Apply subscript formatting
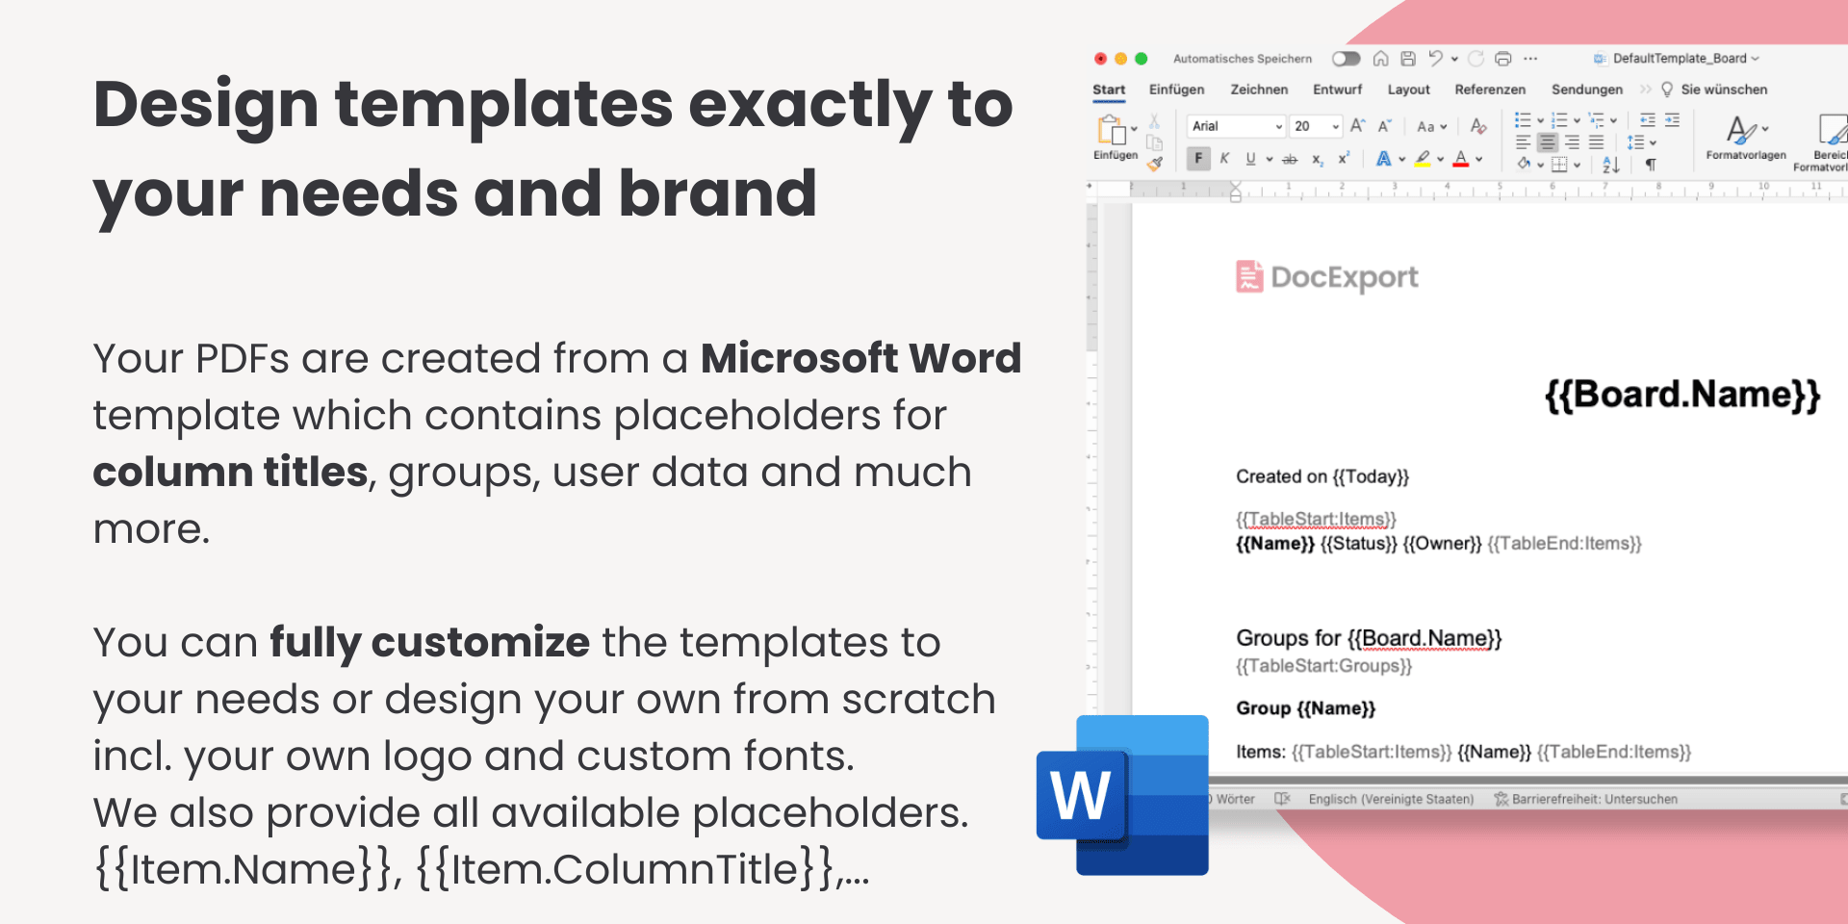Viewport: 1848px width, 924px height. click(x=1318, y=160)
